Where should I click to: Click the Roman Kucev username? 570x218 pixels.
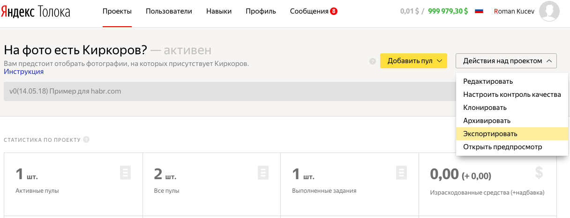click(x=513, y=12)
